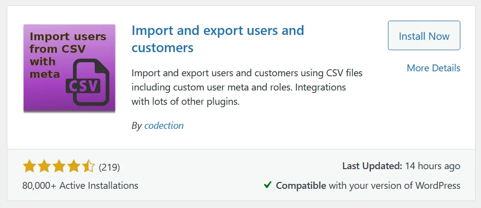Click the 80,000+ Active Installations text
Screen dimensions: 481x208
coord(80,185)
